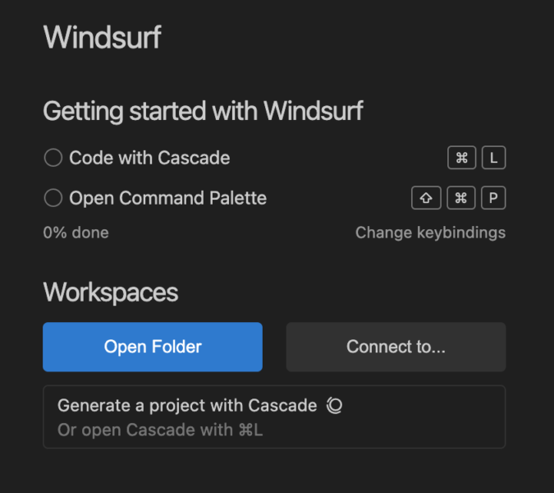Click the Windsurf title text
The image size is (554, 493).
pos(102,37)
